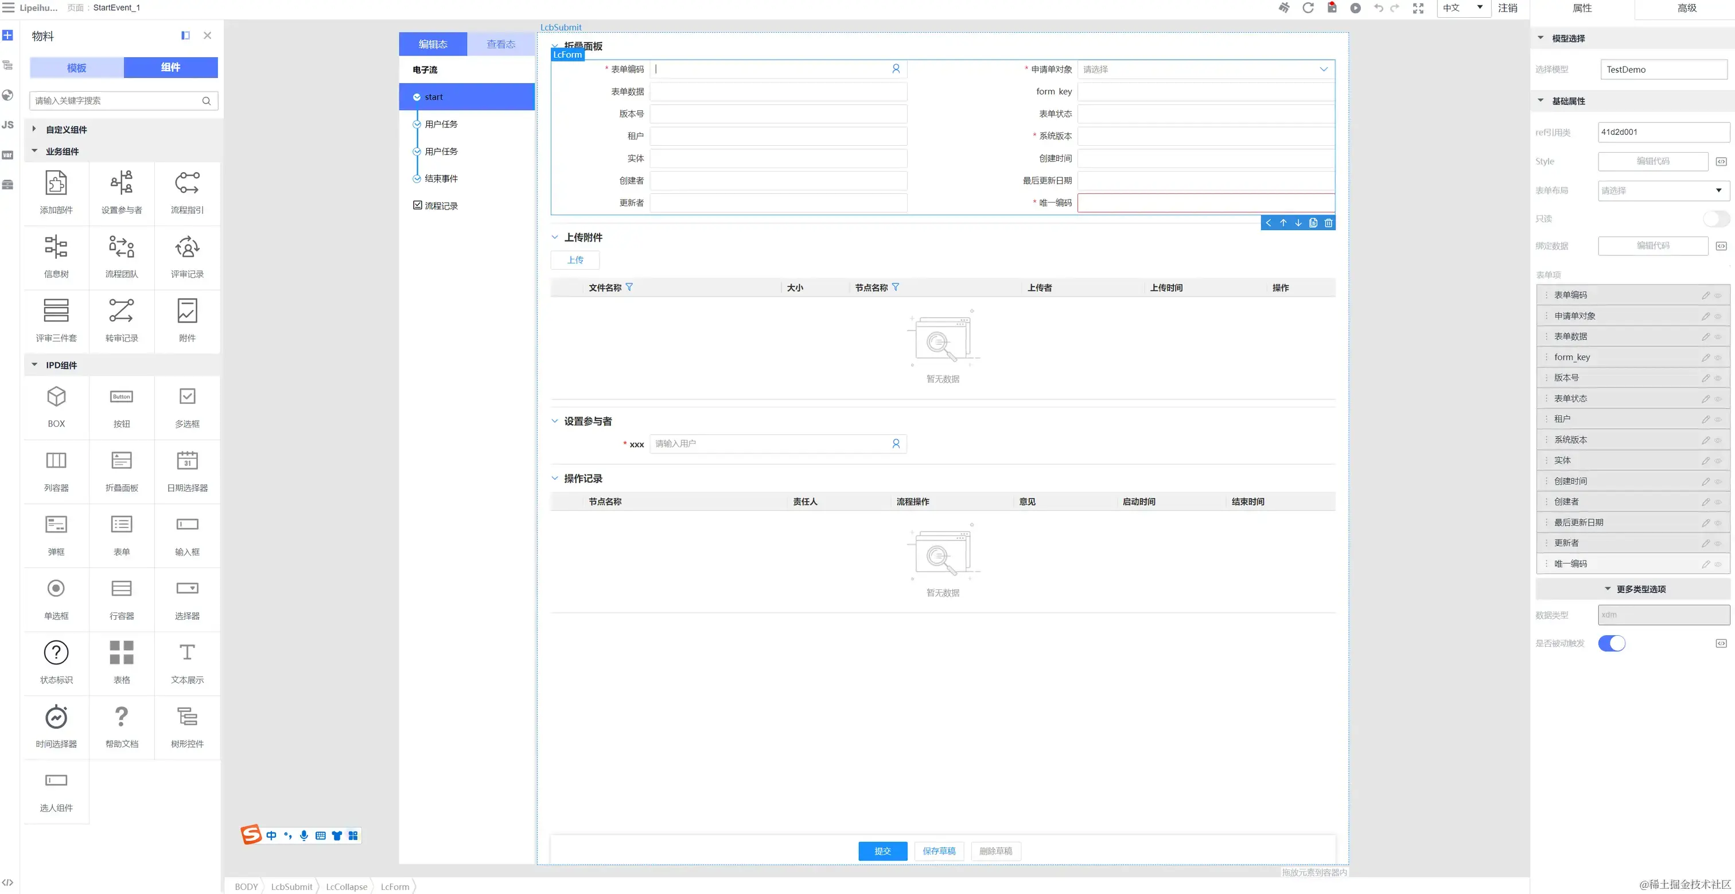Check the 流程记录 checkbox
Screen dimensions: 1735x894
pos(418,205)
